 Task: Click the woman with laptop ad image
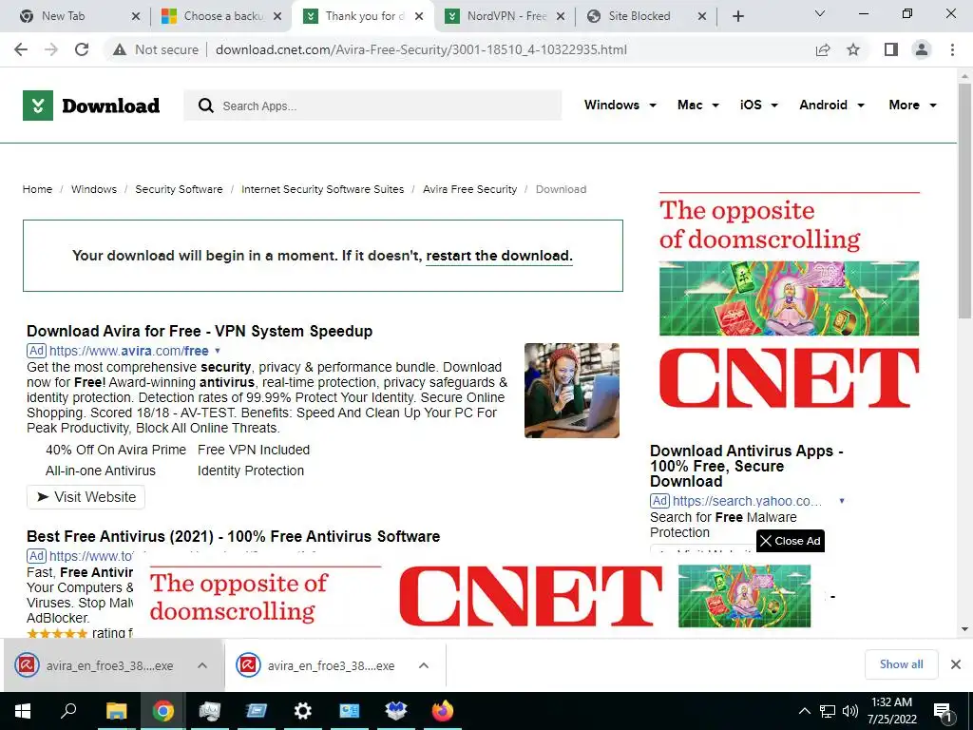[571, 391]
